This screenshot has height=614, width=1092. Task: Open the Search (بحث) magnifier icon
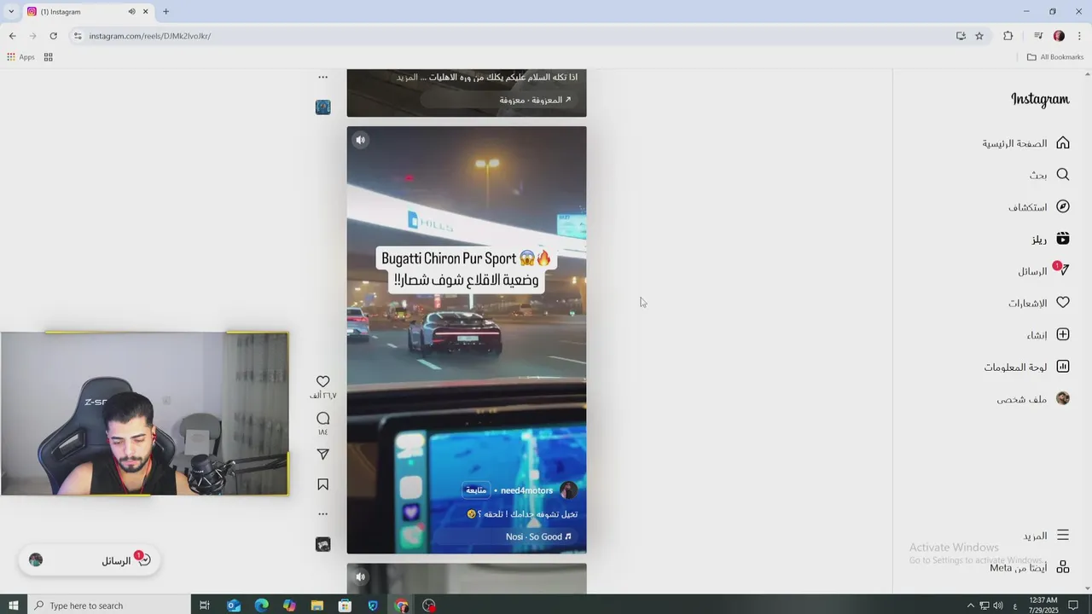(1062, 174)
